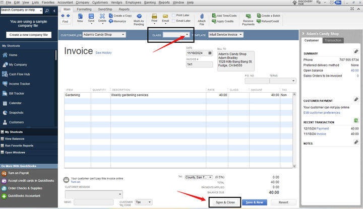
Task: Open the Vendors menu
Action: coord(116,3)
